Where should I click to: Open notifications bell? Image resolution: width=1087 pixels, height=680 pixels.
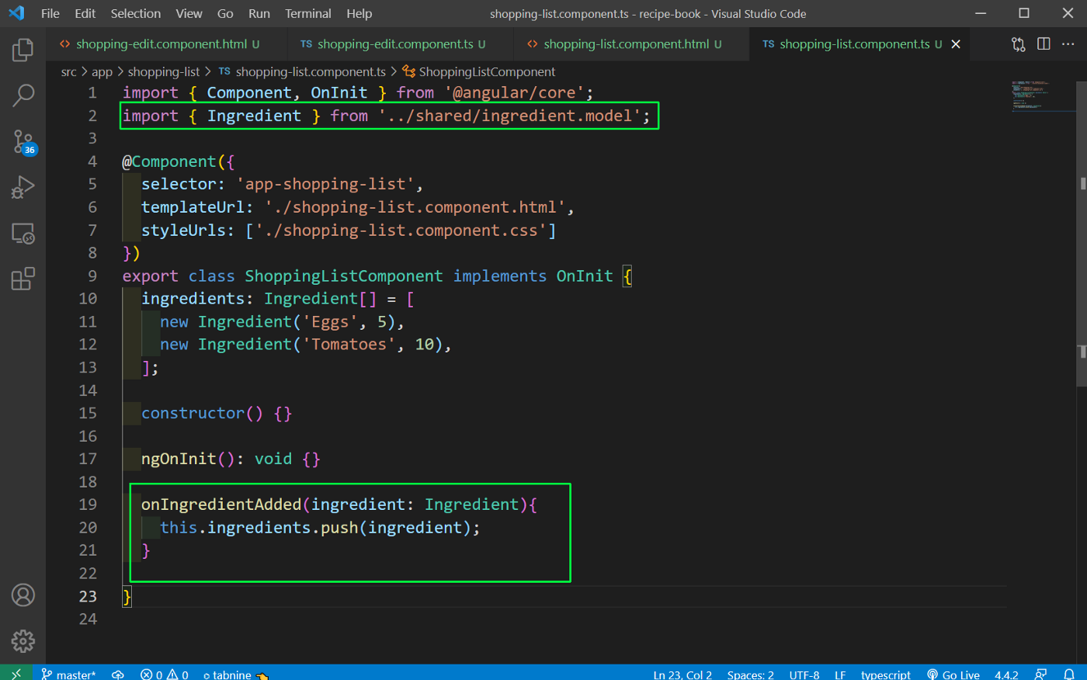(1069, 675)
